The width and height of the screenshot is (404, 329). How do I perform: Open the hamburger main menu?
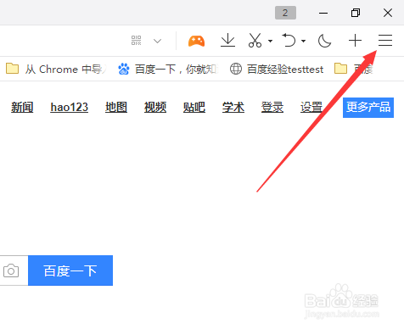(x=385, y=41)
